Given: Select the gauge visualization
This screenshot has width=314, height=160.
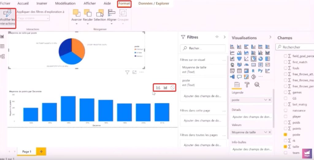Looking at the screenshot, I should pos(246,65).
